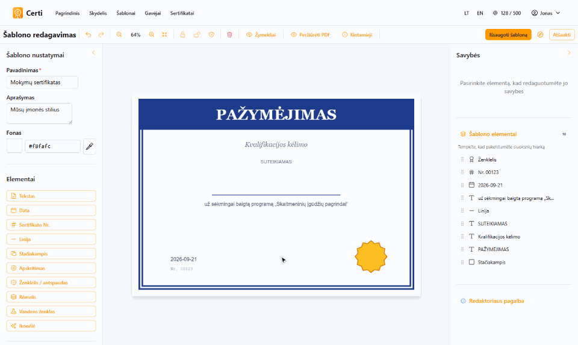
Task: Select the PAŽYMĖJIMAS title on the certificate
Action: [x=276, y=114]
